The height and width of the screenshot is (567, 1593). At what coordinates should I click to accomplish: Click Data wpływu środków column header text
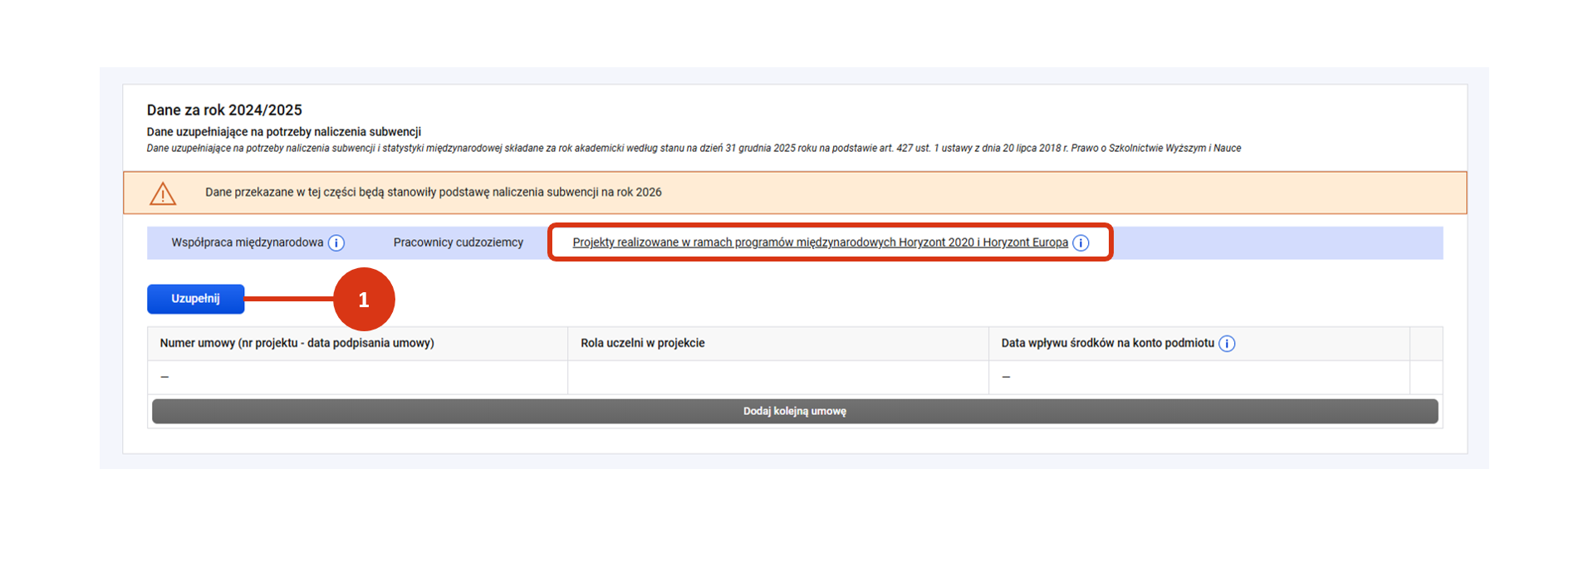click(x=1107, y=343)
